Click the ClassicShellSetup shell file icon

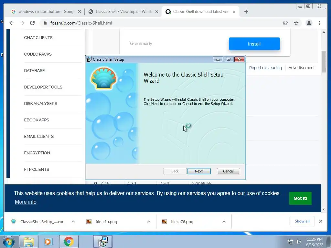point(14,222)
